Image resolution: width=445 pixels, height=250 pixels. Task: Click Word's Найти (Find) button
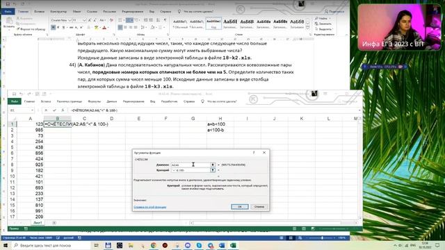[x=321, y=19]
